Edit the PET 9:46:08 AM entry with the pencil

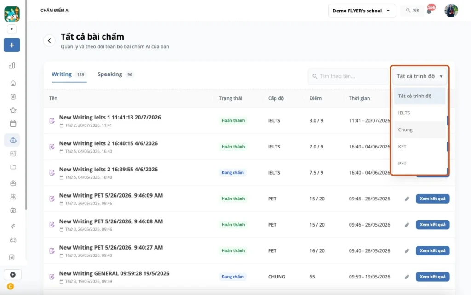click(407, 225)
